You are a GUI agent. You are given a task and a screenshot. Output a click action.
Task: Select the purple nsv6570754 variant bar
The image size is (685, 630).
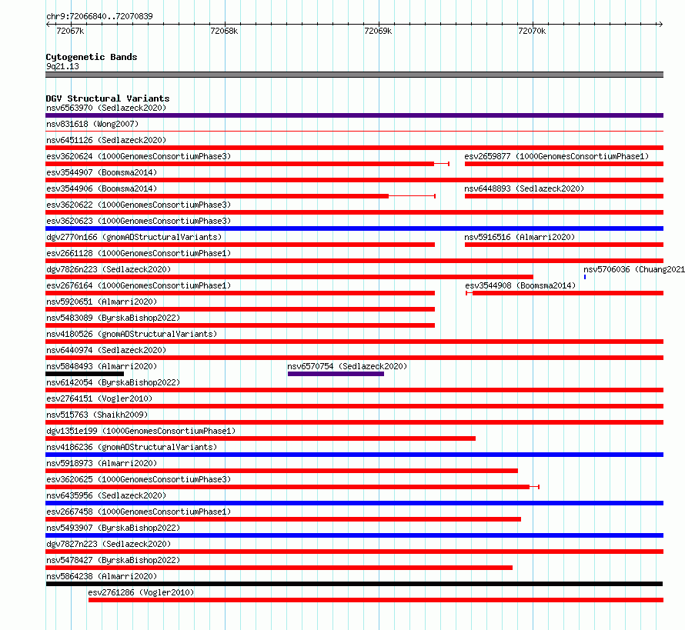tap(336, 374)
